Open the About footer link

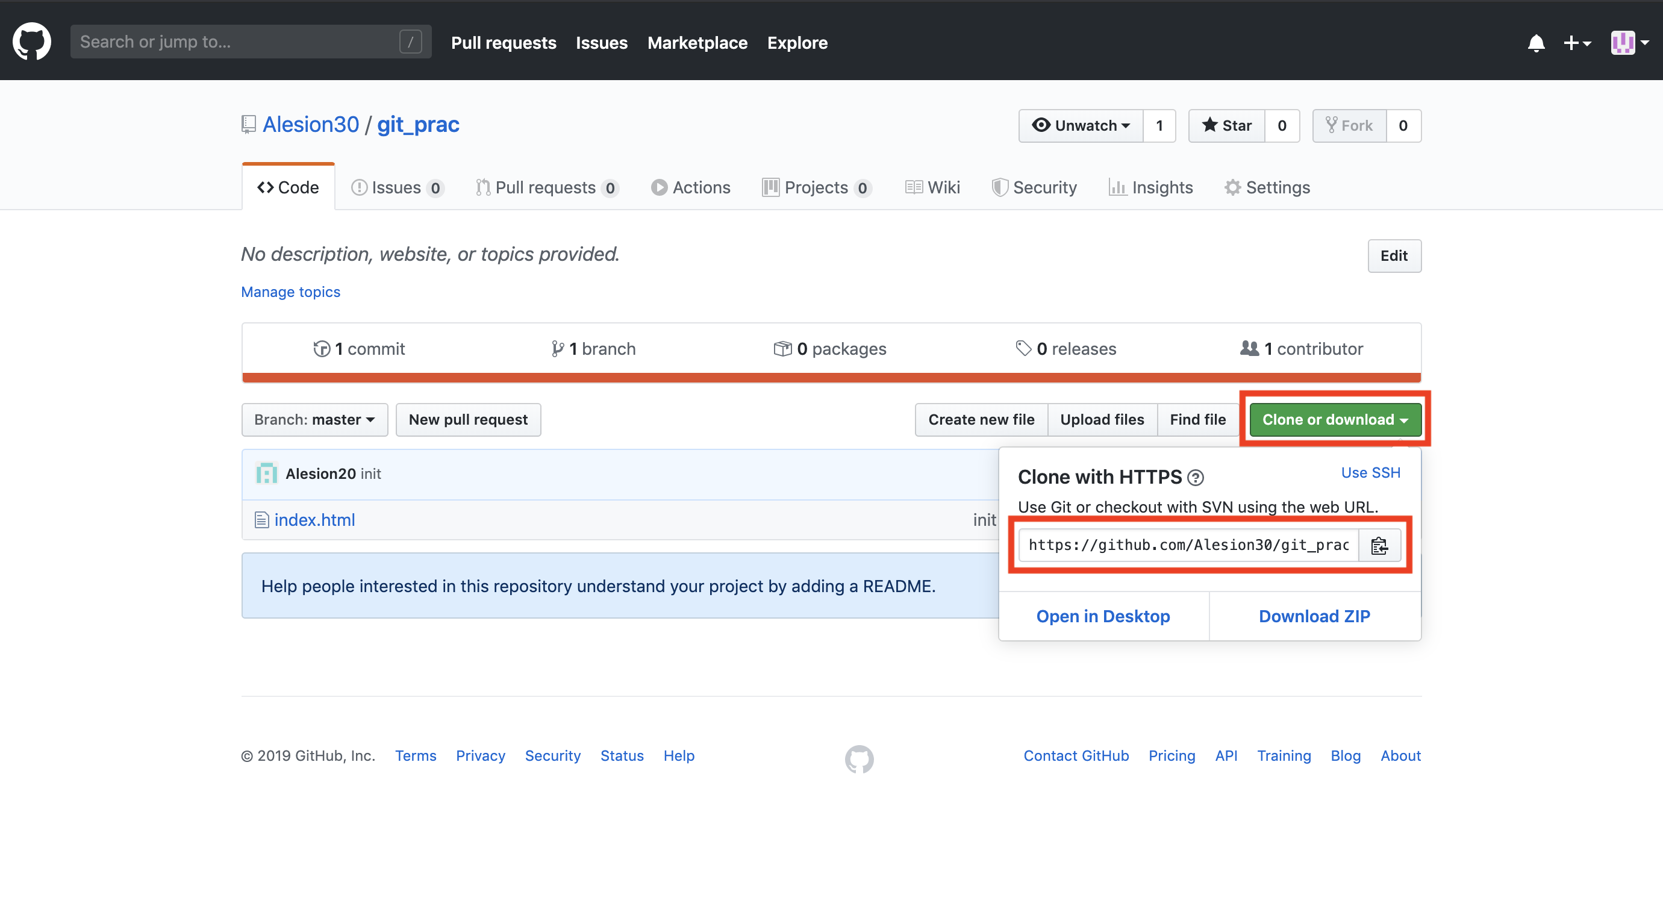(1401, 755)
